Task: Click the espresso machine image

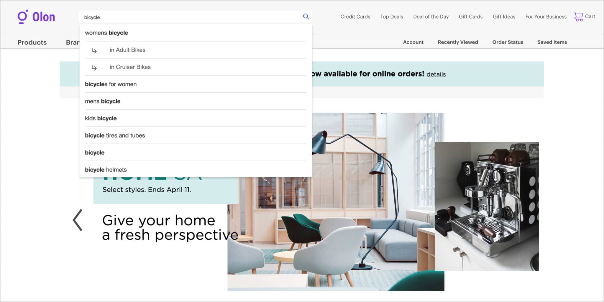Action: [487, 206]
